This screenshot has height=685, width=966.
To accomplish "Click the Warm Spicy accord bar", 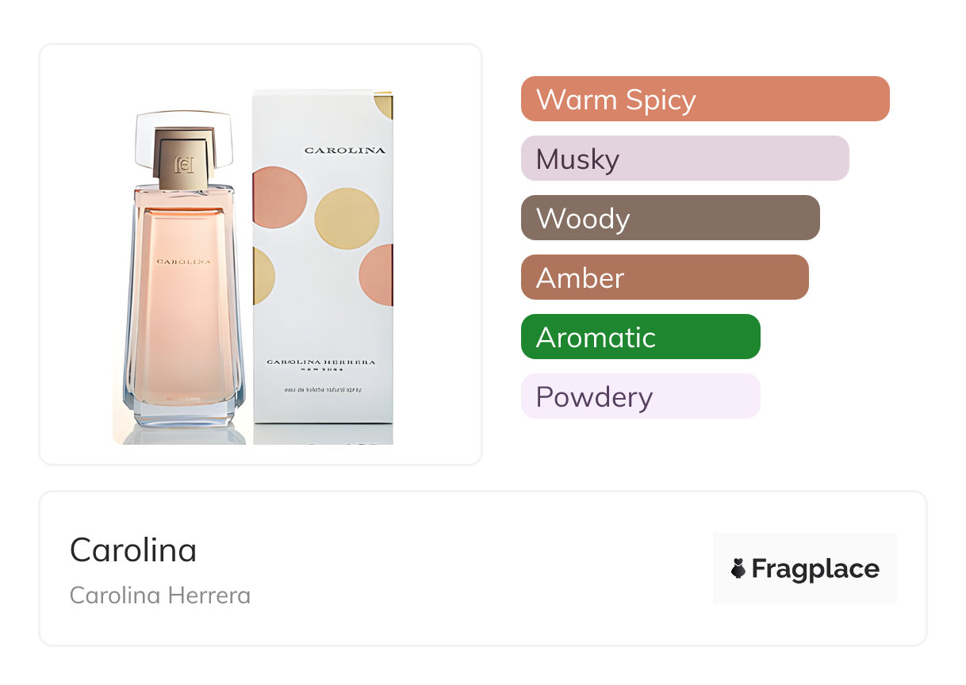I will [704, 99].
